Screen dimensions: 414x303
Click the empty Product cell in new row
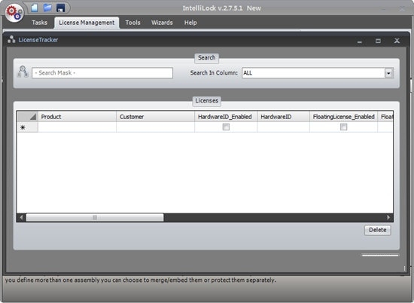coord(77,127)
